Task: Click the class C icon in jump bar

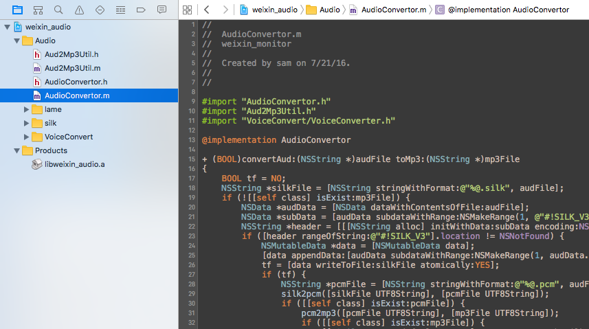Action: [x=439, y=10]
